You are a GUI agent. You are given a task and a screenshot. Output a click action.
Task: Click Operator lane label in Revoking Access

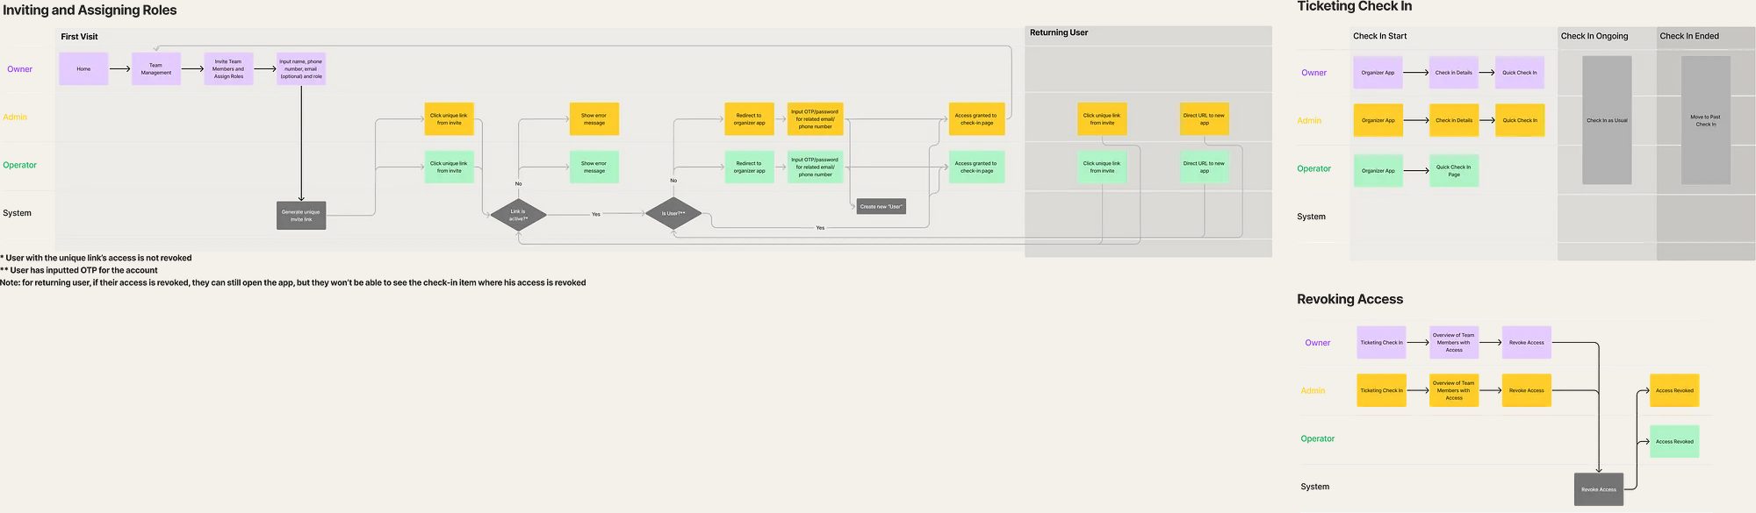tap(1317, 438)
